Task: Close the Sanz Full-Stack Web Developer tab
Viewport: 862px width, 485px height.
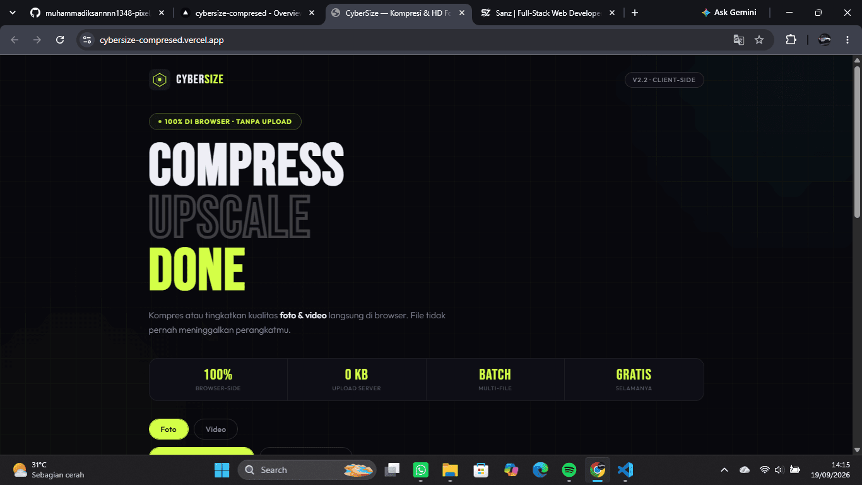Action: click(x=611, y=13)
